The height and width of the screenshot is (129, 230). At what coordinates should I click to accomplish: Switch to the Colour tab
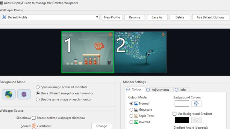[135, 89]
